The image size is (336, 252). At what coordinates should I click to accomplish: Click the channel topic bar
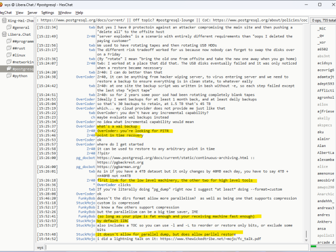[x=173, y=20]
